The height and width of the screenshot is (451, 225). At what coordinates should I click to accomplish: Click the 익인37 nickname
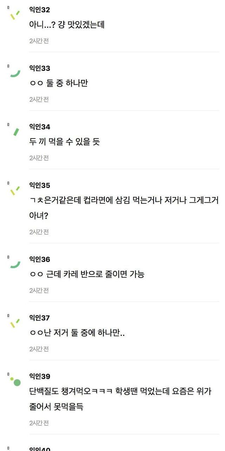[39, 318]
